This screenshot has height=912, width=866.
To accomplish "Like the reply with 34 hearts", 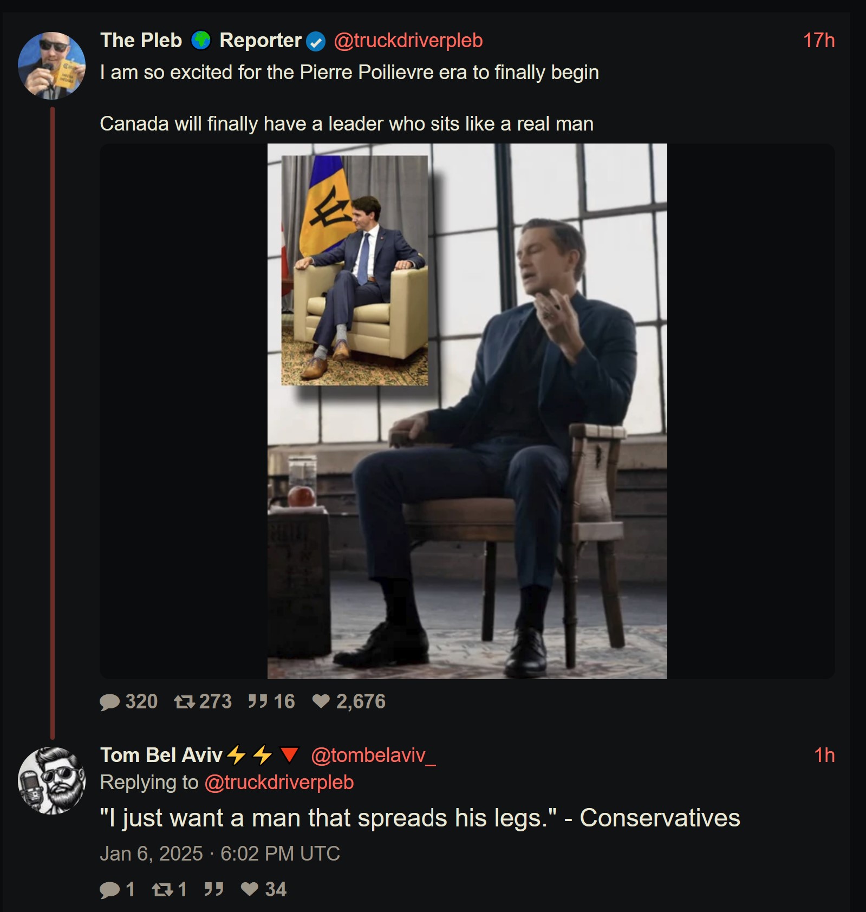I will tap(250, 889).
